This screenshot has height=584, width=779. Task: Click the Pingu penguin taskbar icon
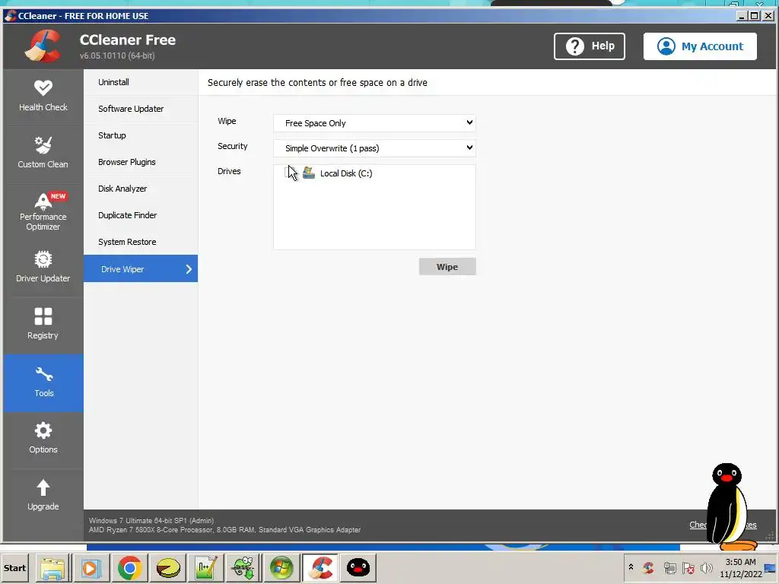(358, 567)
